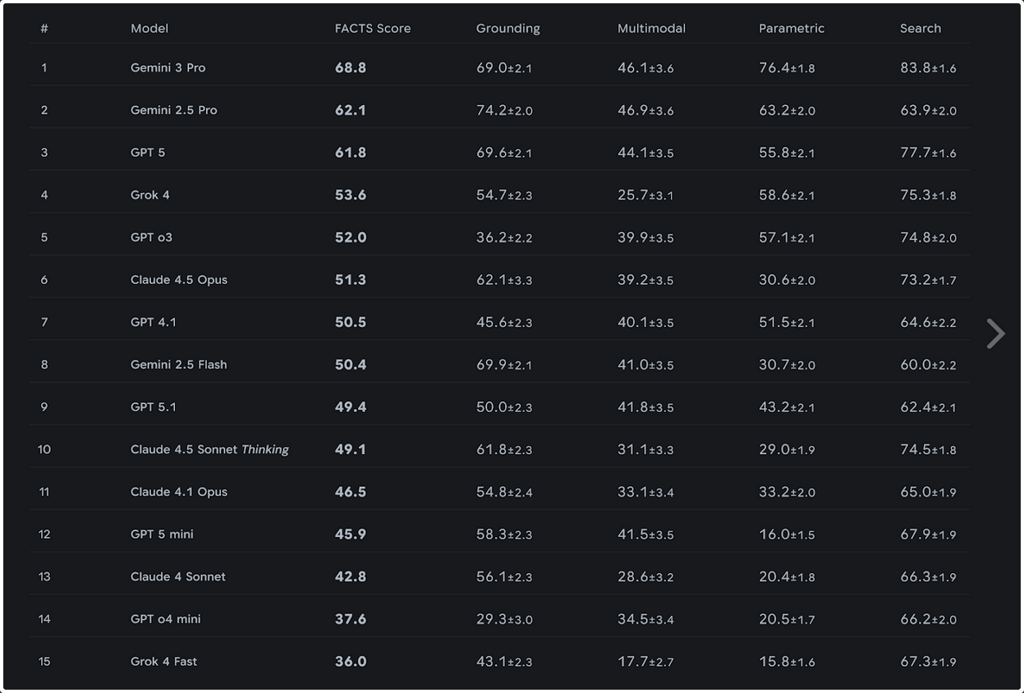
Task: Click the Grok 4 model name
Action: pyautogui.click(x=149, y=195)
